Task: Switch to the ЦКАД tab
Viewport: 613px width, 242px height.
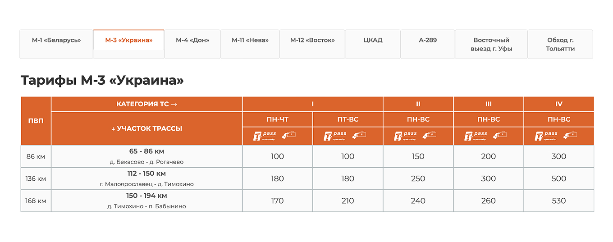Action: coord(373,40)
